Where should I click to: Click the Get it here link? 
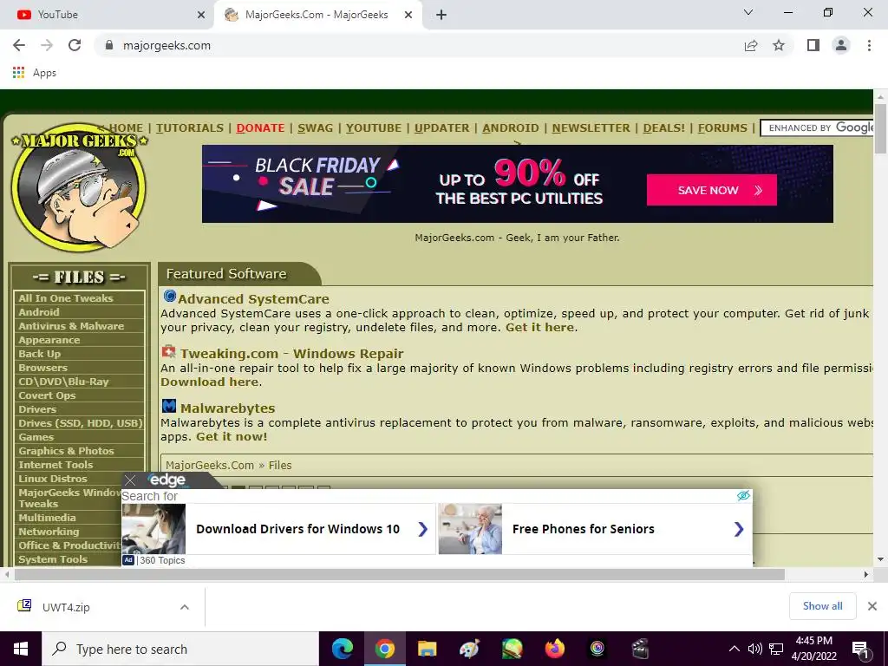click(x=539, y=327)
